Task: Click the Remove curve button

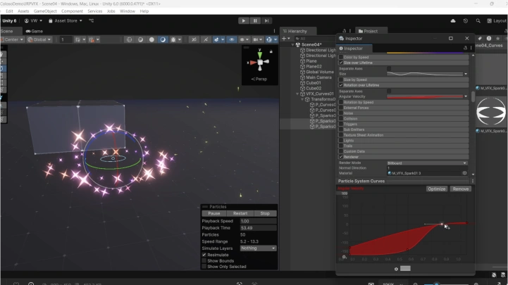Action: tap(460, 189)
